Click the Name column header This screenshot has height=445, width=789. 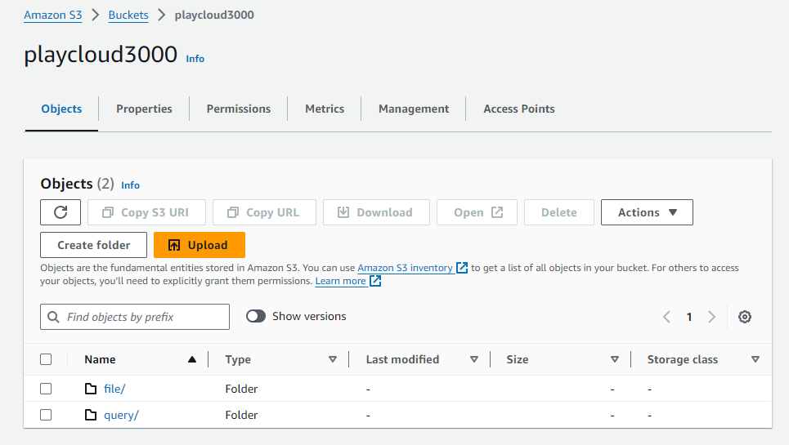click(100, 359)
